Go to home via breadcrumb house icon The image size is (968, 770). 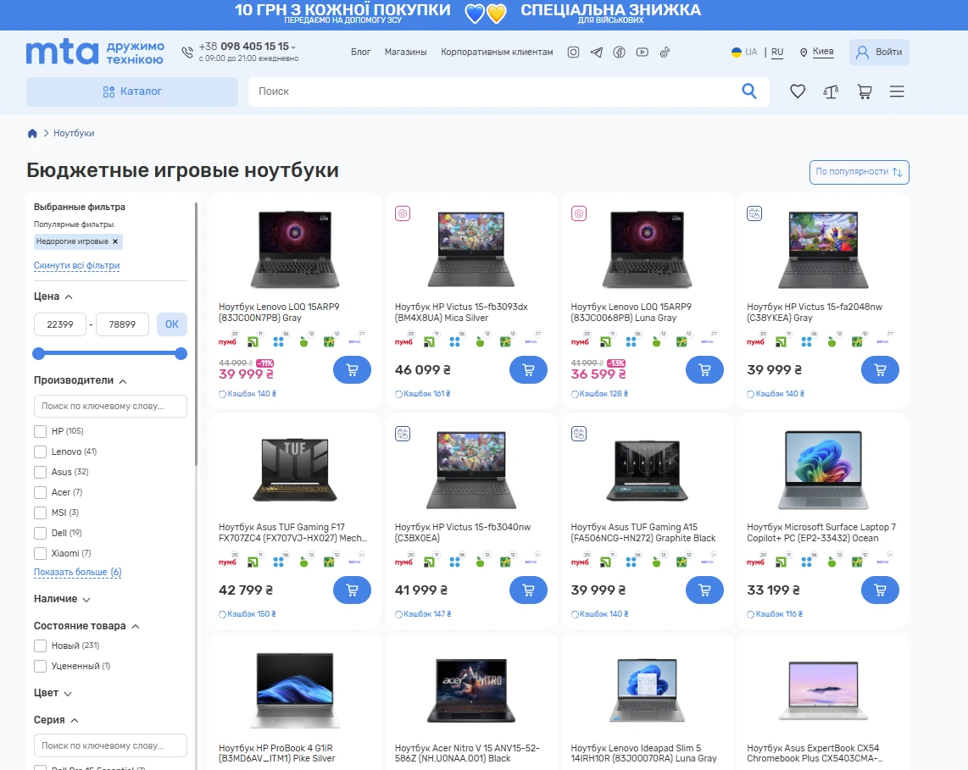(x=32, y=133)
